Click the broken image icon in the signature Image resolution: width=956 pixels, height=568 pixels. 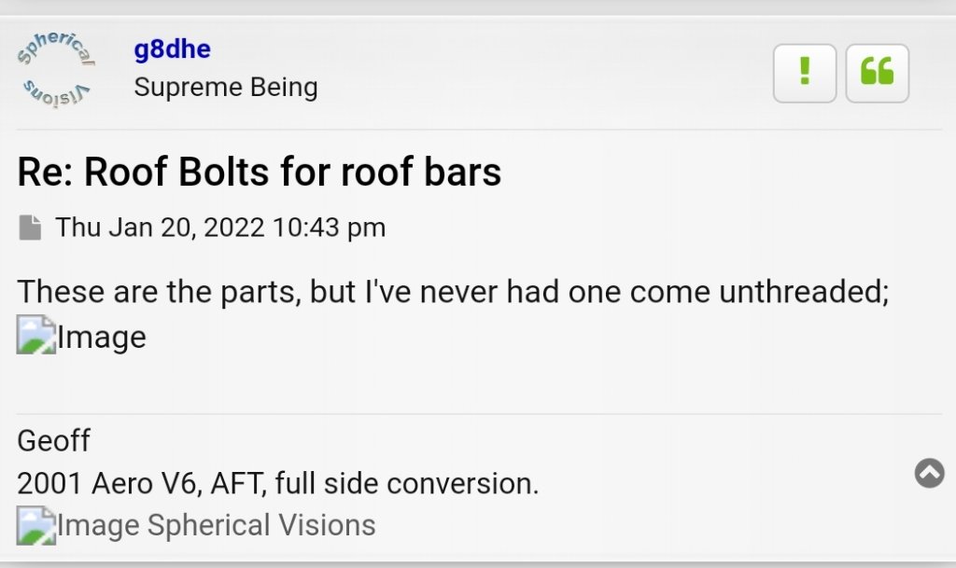pyautogui.click(x=35, y=525)
